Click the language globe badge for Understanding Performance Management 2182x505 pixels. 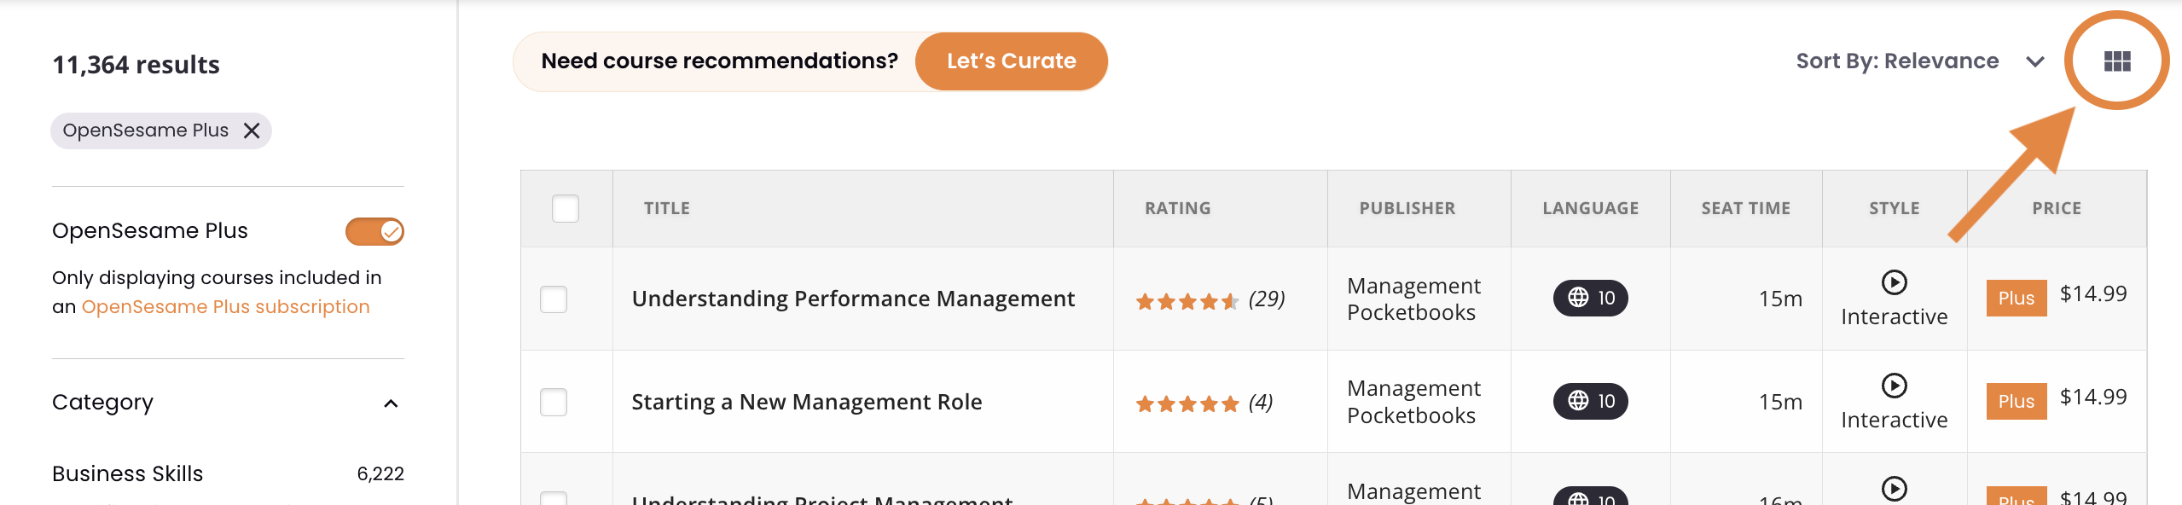pyautogui.click(x=1590, y=298)
